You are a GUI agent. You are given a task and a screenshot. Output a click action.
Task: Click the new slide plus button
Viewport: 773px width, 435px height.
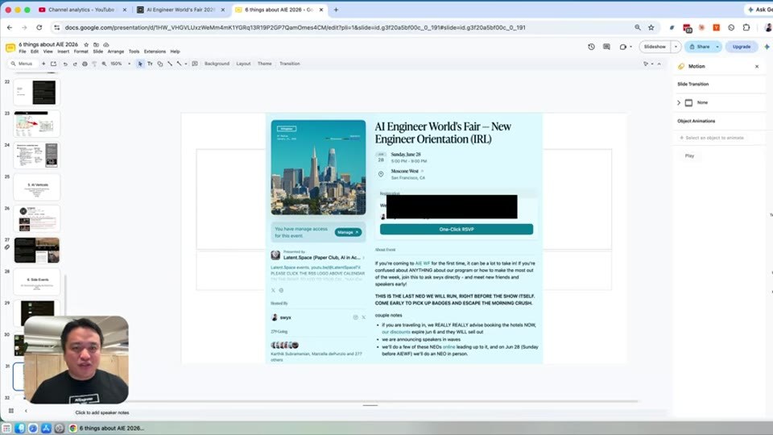point(43,64)
